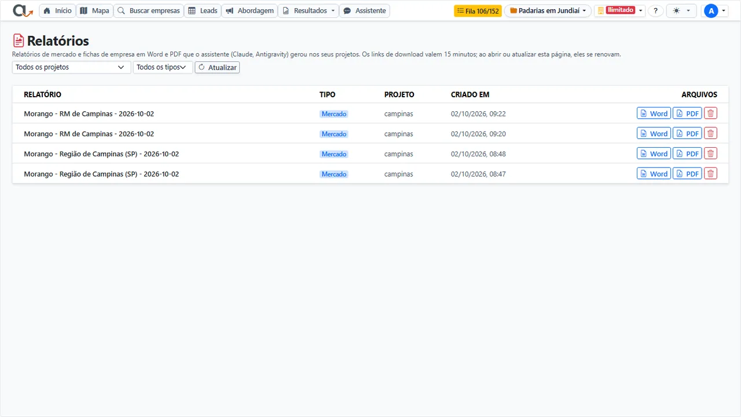Viewport: 741px width, 417px height.
Task: Refresh list with the Atualizar button
Action: click(217, 67)
